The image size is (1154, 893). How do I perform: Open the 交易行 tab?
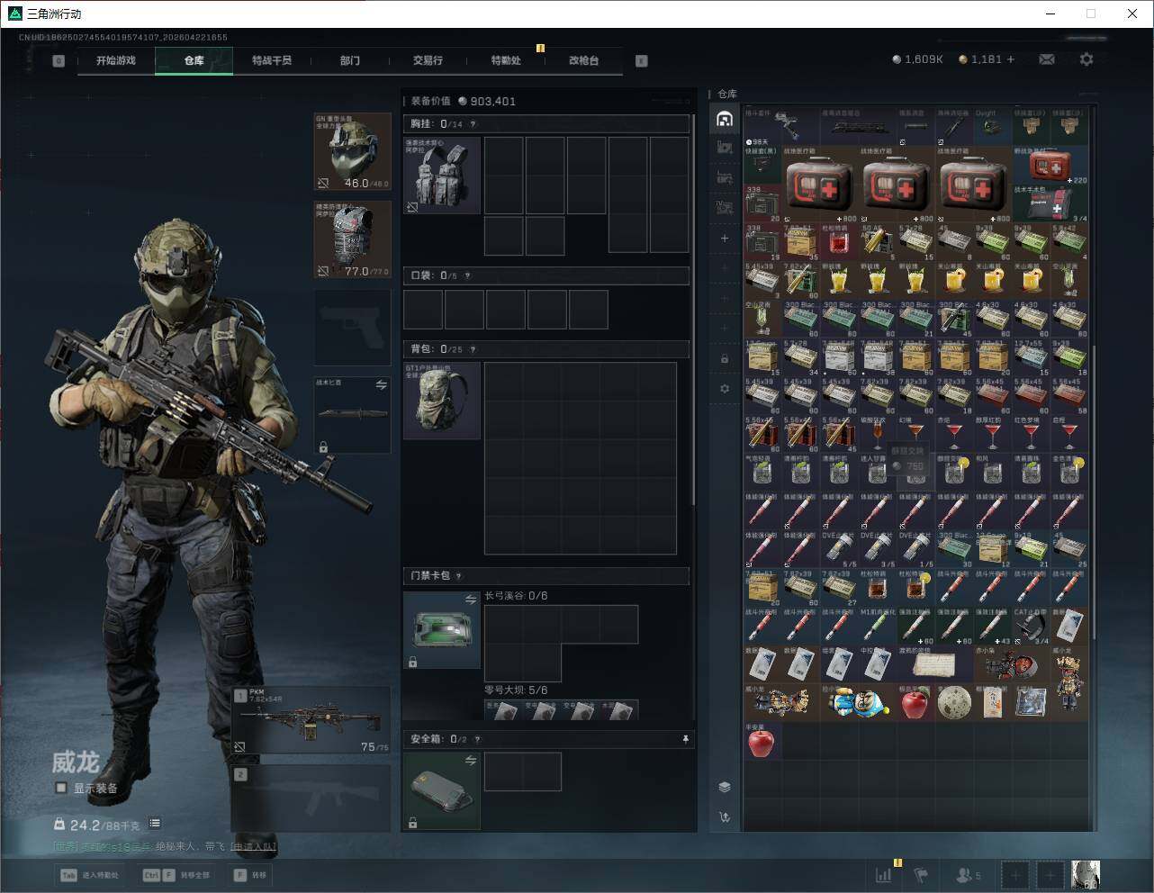428,60
